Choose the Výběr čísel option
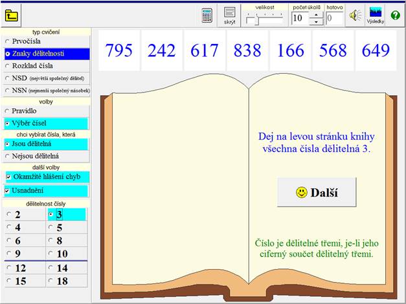 click(46, 124)
